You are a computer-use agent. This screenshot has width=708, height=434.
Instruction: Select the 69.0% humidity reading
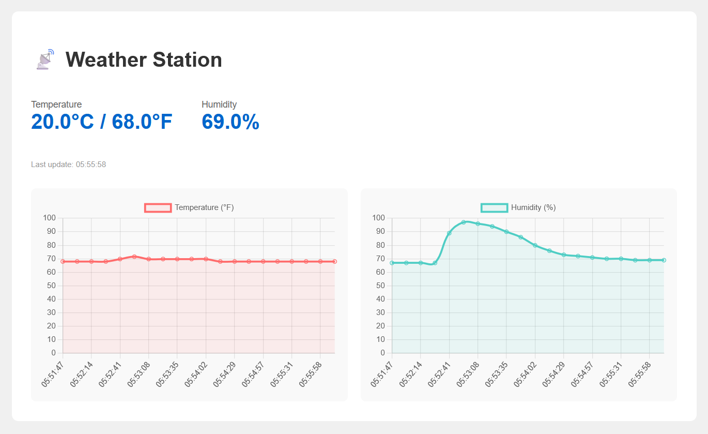[x=230, y=122]
